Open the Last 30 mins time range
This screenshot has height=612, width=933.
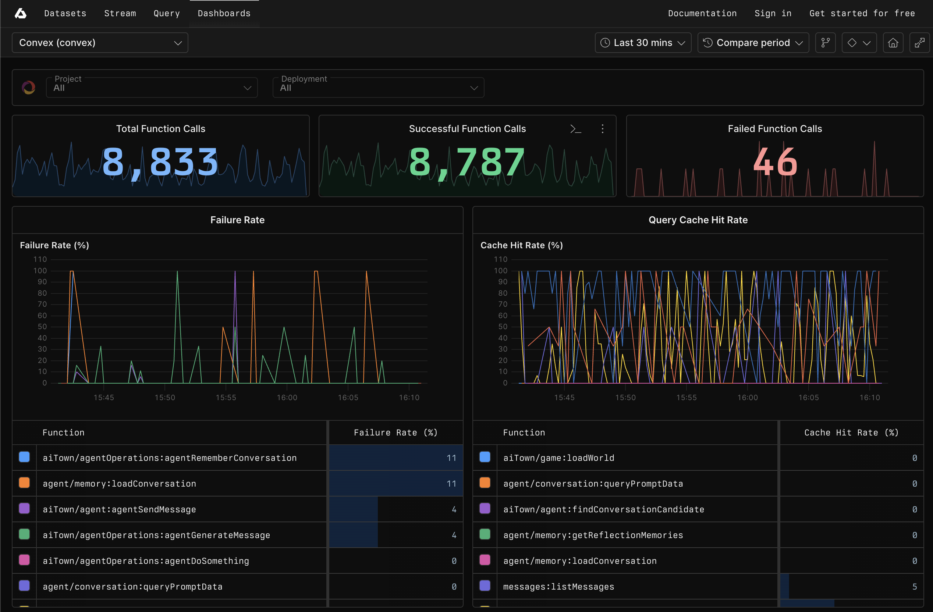point(643,43)
